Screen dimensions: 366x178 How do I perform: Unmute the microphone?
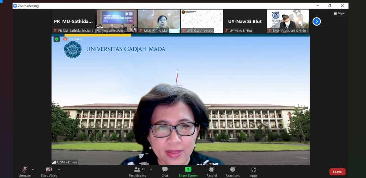click(25, 170)
